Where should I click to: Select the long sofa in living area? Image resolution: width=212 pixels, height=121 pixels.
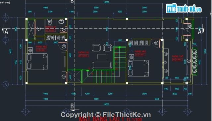tap(102, 65)
